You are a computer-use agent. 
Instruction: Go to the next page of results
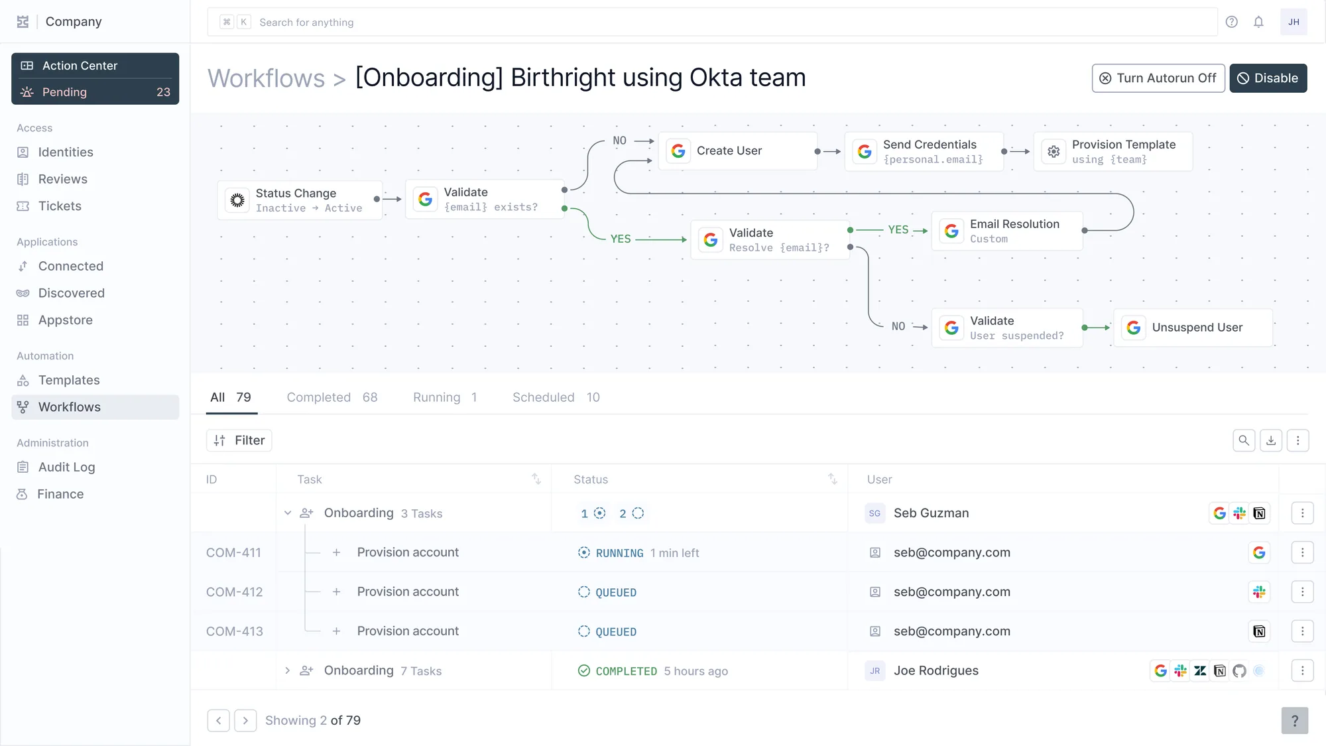(x=245, y=720)
